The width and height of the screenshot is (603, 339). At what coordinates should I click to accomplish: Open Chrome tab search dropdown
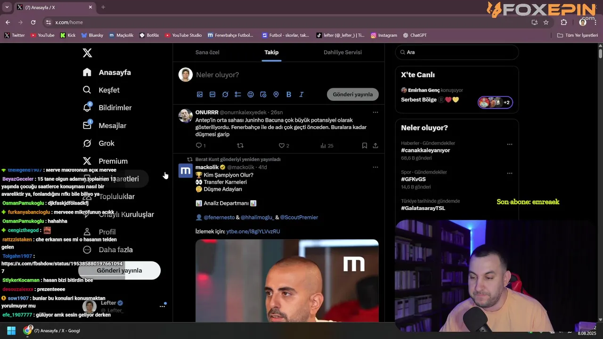pos(7,7)
